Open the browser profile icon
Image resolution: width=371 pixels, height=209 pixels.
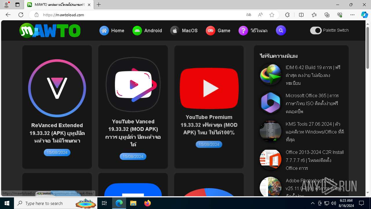6,5
